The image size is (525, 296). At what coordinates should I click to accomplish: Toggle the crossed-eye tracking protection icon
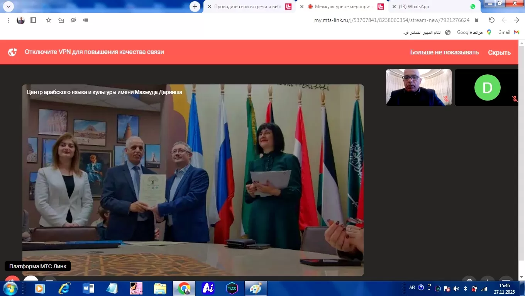click(73, 20)
